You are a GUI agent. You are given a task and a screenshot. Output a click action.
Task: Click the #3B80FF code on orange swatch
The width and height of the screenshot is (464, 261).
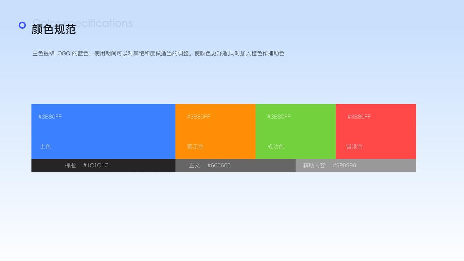click(198, 117)
